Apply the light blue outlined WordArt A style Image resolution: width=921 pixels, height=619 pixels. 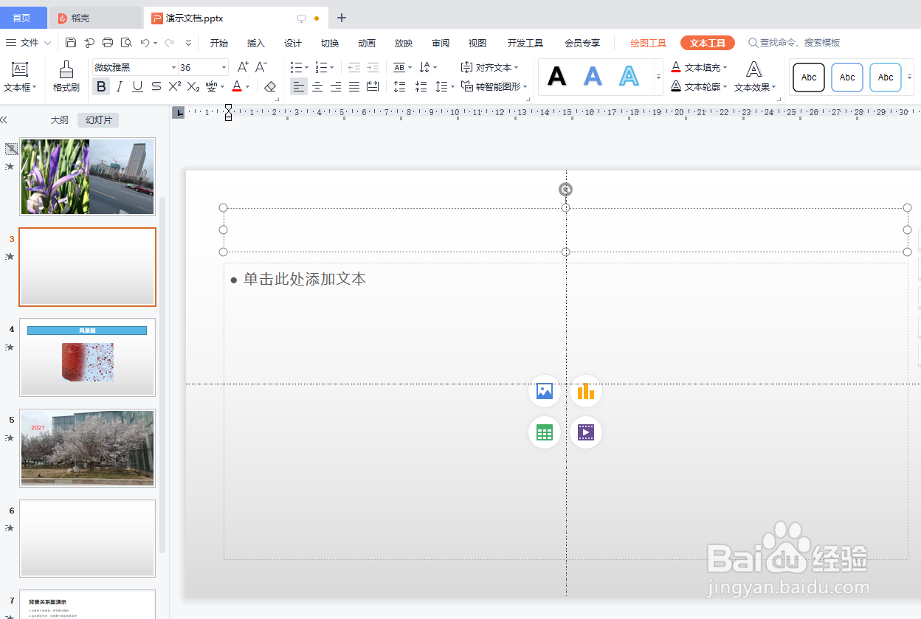(629, 76)
